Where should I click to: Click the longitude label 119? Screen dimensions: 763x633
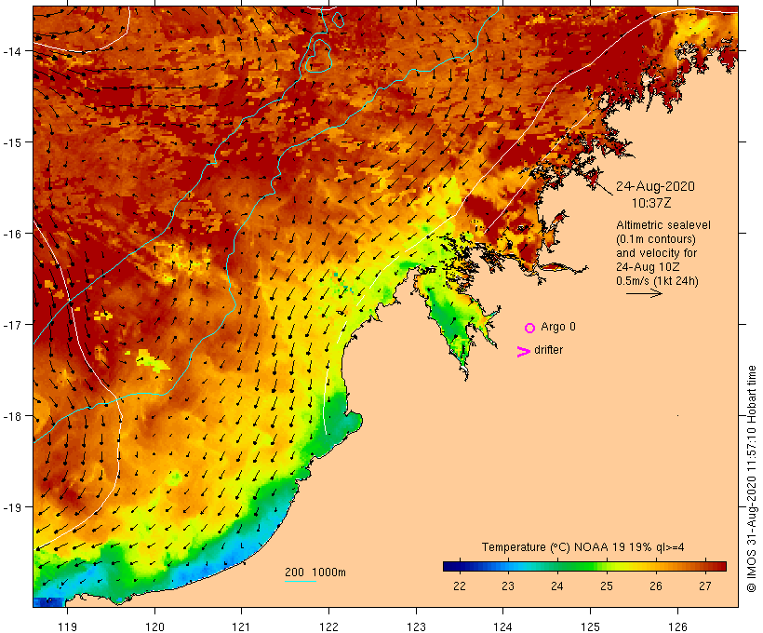(67, 626)
